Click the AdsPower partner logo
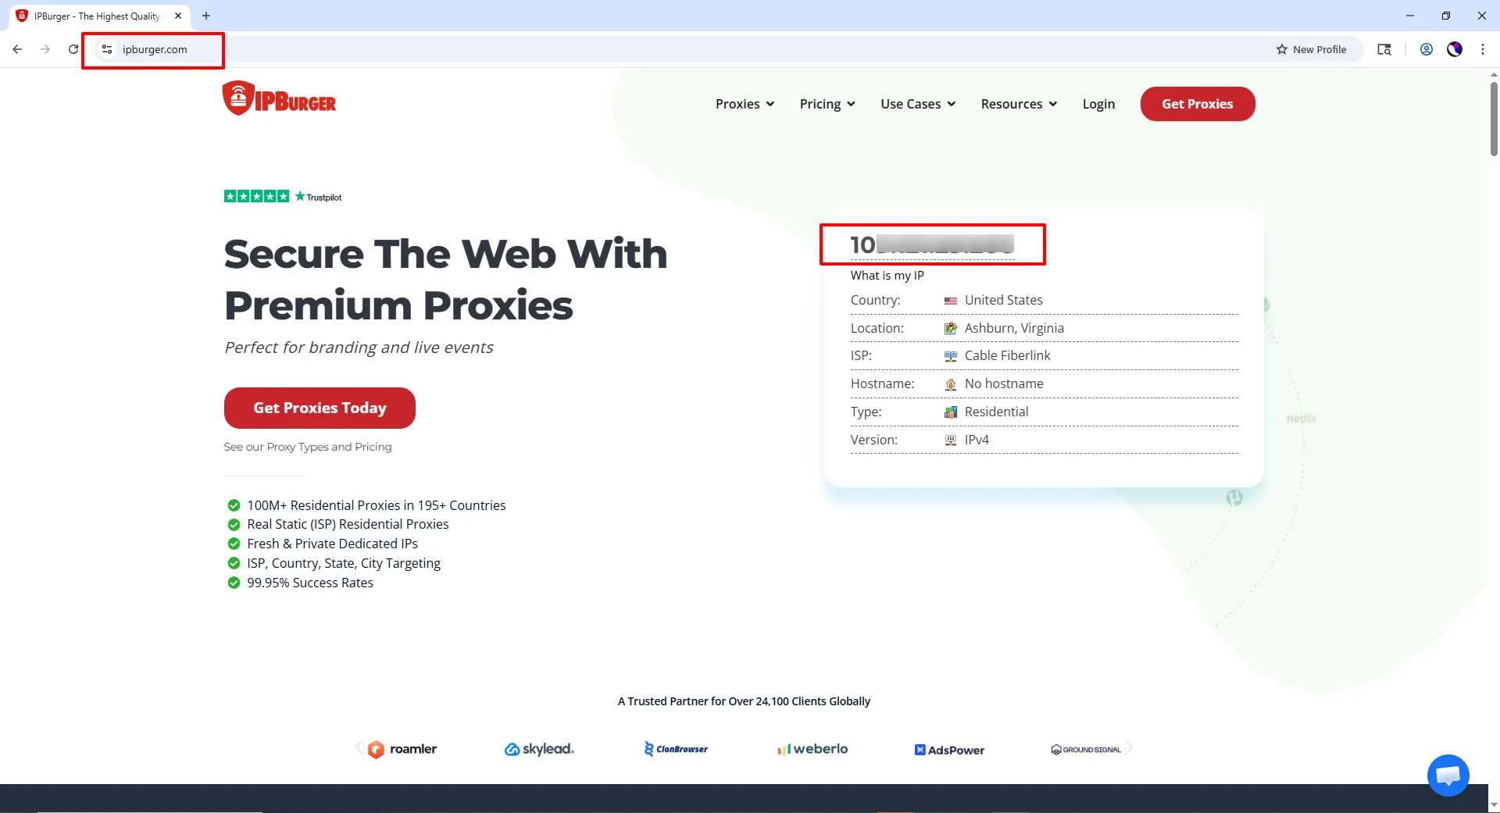Image resolution: width=1500 pixels, height=813 pixels. click(949, 750)
